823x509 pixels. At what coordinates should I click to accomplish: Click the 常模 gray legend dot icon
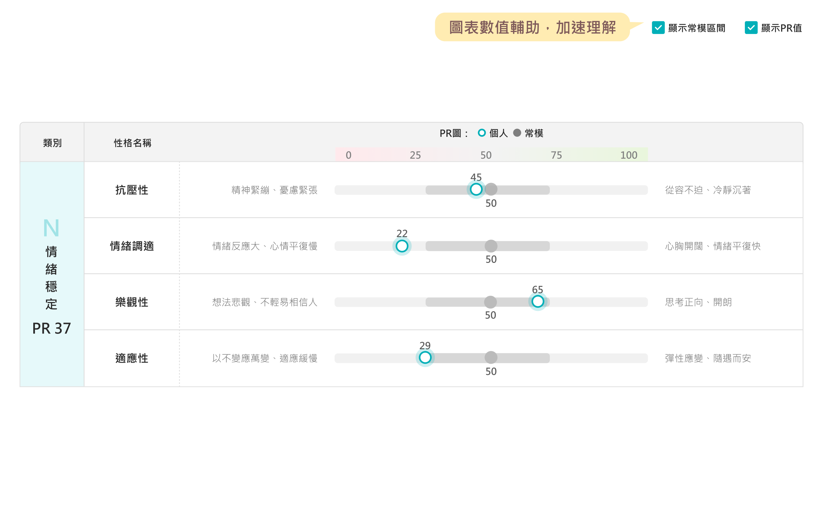(517, 133)
